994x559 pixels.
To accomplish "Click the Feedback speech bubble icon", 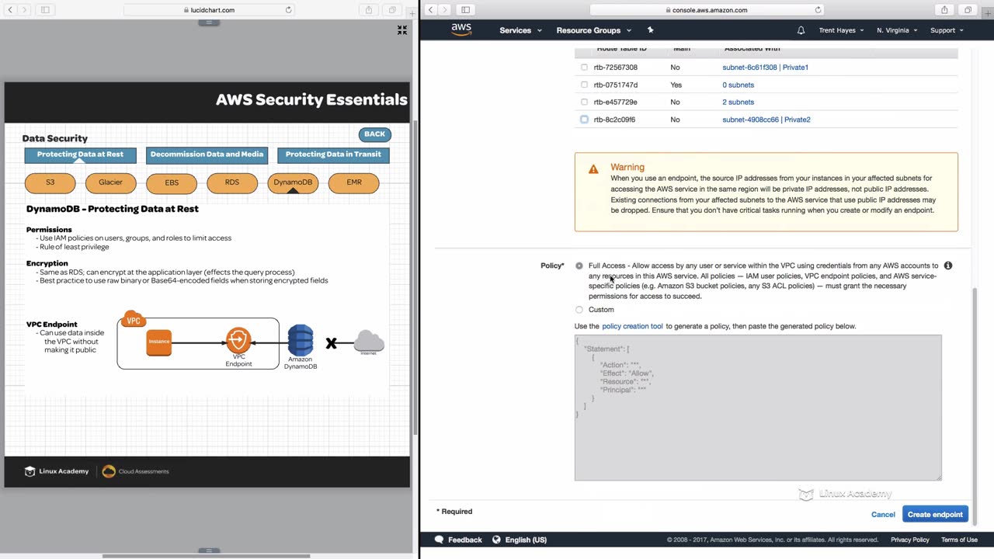I will point(440,540).
